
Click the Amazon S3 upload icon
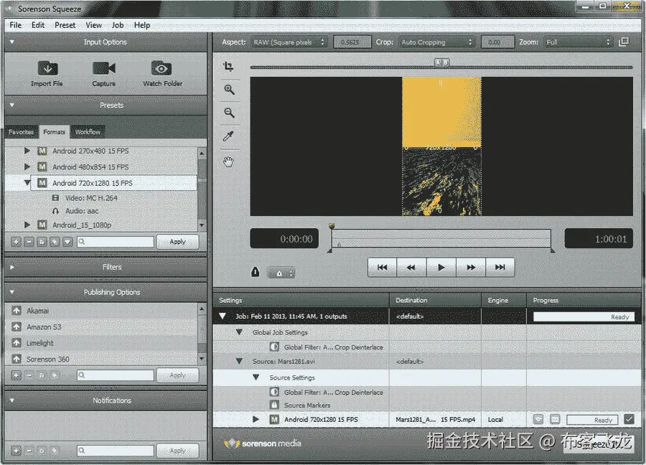point(17,327)
